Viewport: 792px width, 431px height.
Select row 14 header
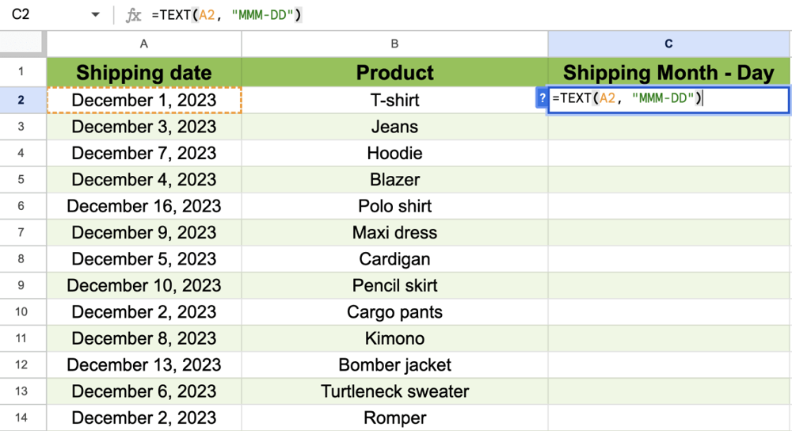pyautogui.click(x=21, y=418)
